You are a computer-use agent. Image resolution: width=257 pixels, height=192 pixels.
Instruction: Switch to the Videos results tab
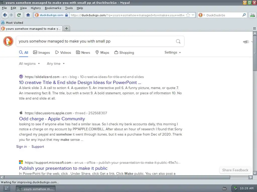[x=63, y=52]
